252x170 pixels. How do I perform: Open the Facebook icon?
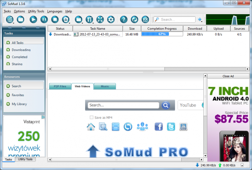pyautogui.click(x=159, y=127)
